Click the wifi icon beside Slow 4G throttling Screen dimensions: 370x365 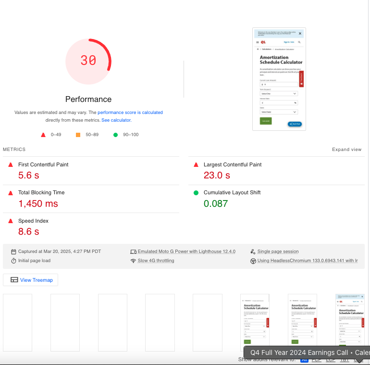(133, 261)
